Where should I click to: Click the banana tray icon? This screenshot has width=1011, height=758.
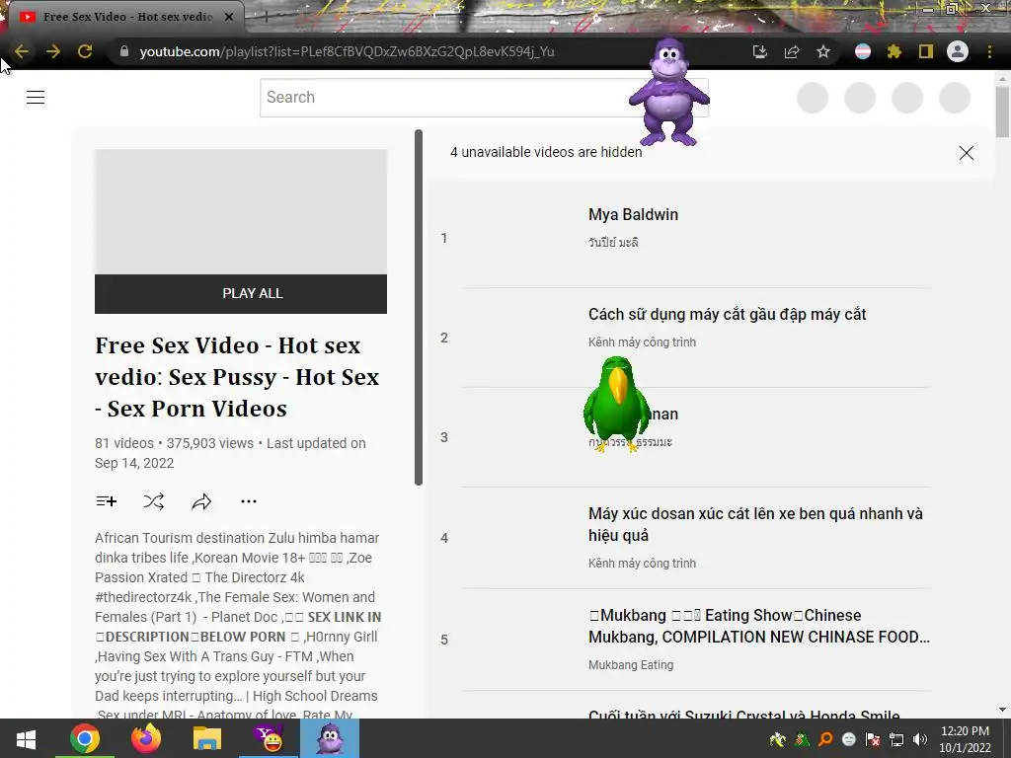pos(778,739)
